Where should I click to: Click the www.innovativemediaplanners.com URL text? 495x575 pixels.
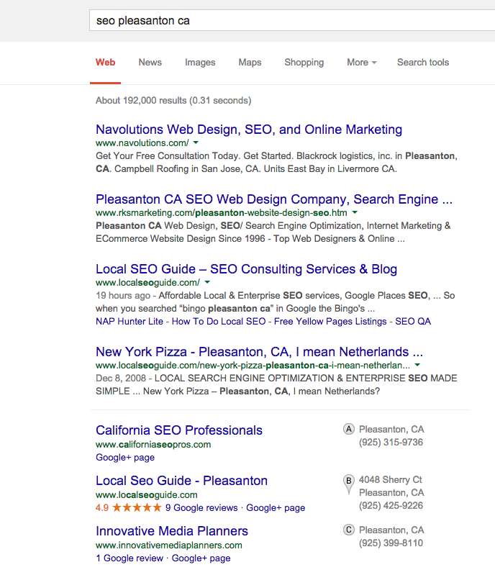click(x=168, y=545)
